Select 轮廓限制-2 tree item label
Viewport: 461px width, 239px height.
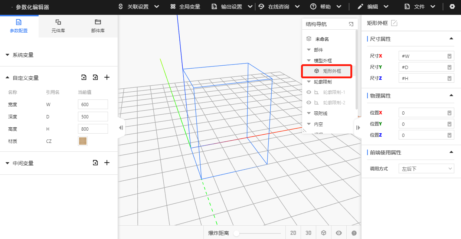coord(334,103)
